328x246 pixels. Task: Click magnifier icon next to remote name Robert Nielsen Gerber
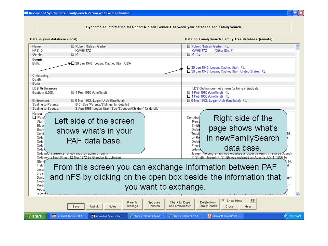(x=227, y=46)
